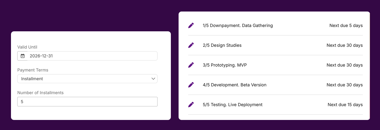380x130 pixels.
Task: Edit the 3/5 Prototyping. MVP installment
Action: 191,65
